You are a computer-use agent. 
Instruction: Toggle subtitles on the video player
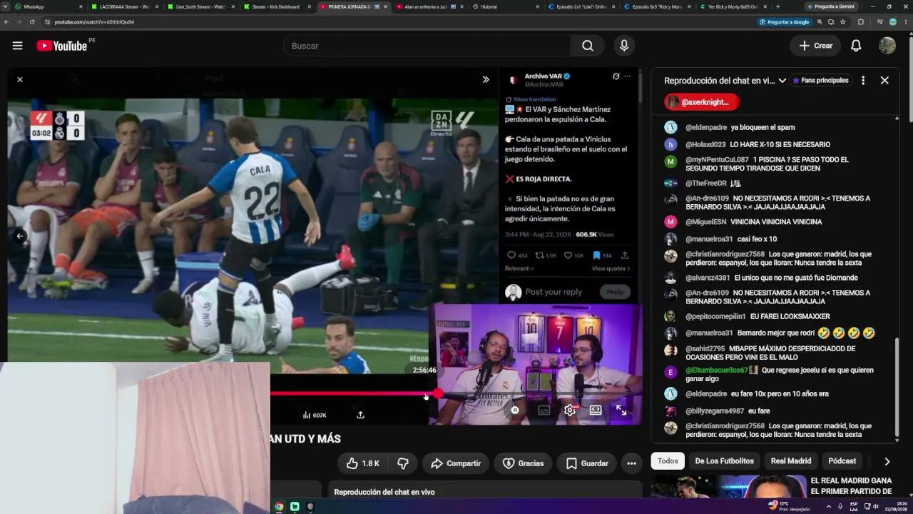(x=544, y=410)
